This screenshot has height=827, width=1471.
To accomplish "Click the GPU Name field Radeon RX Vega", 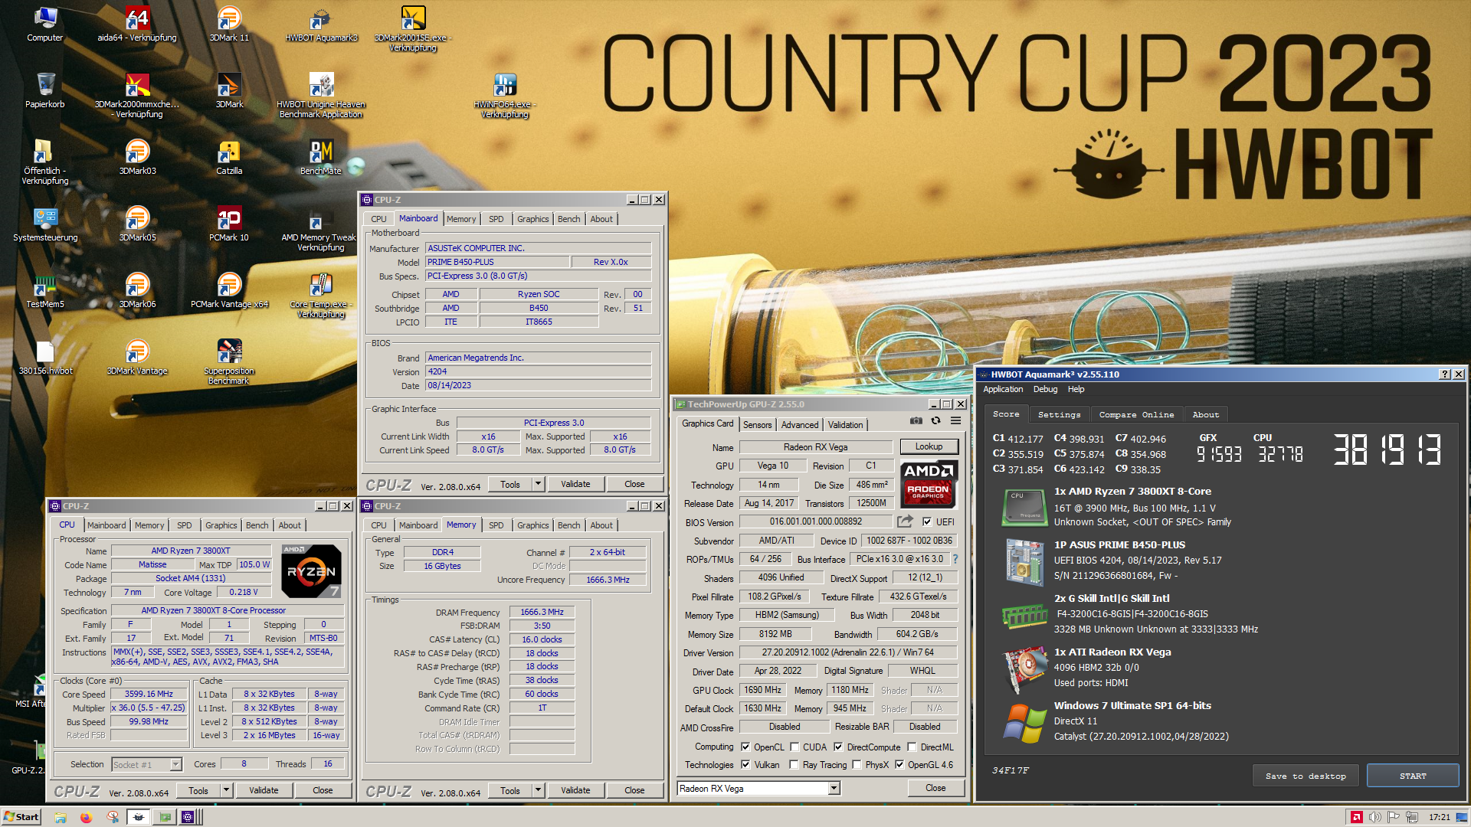I will click(815, 447).
